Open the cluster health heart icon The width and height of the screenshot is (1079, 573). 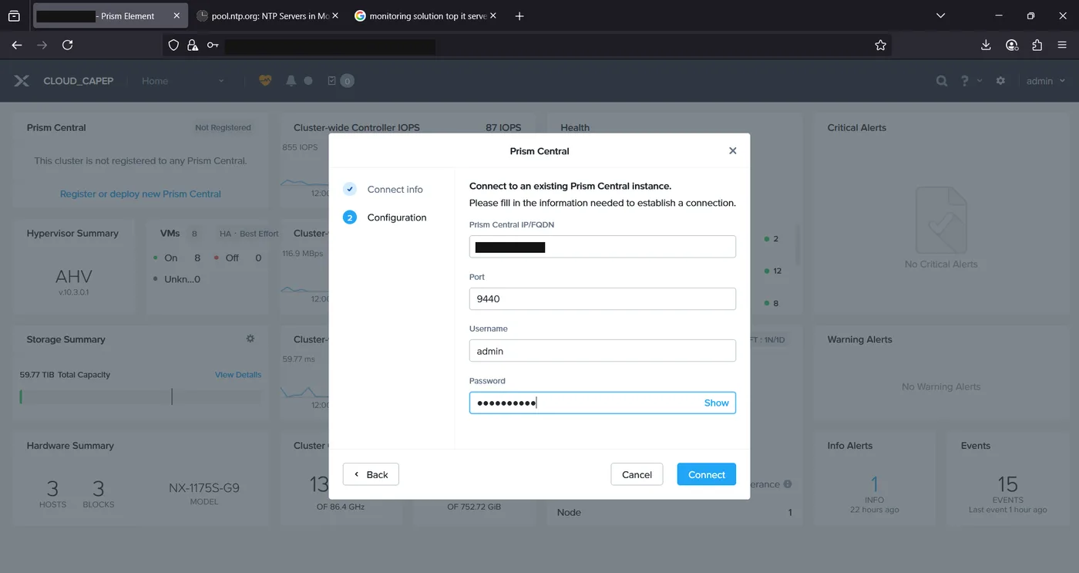click(x=265, y=80)
